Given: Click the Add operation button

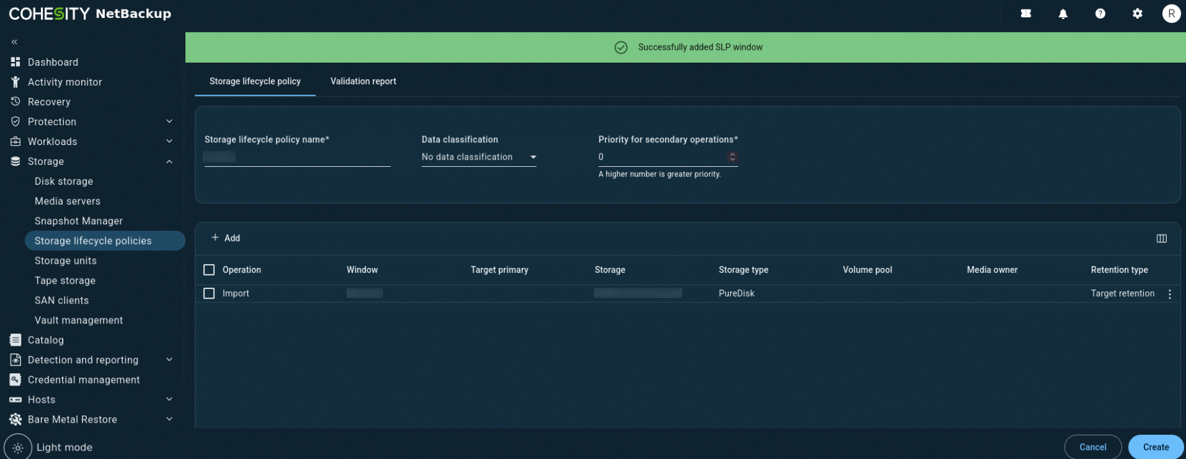Looking at the screenshot, I should point(226,238).
